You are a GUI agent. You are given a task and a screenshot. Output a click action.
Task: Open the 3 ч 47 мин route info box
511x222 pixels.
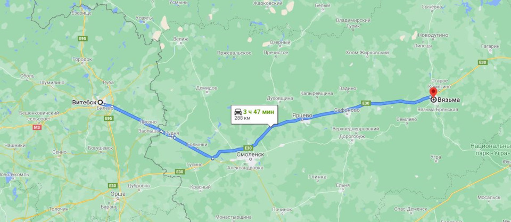(x=254, y=114)
